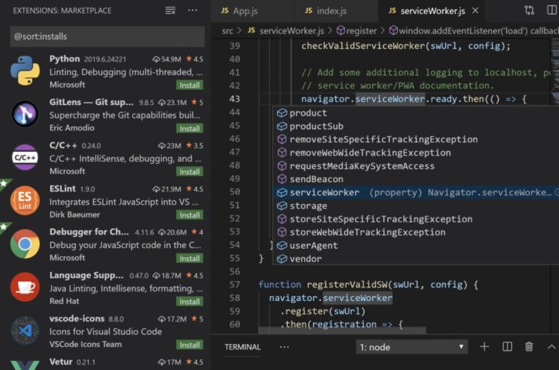Install the vscode-icons extension
Screen dimensions: 559x370
tap(189, 345)
